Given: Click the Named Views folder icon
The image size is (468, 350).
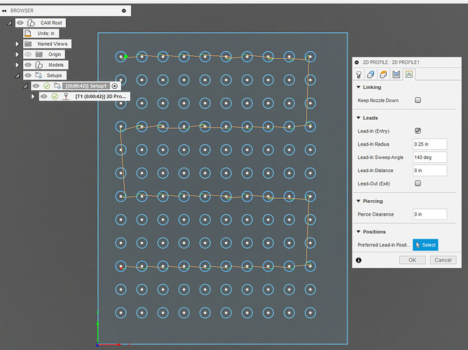Looking at the screenshot, I should [x=28, y=44].
